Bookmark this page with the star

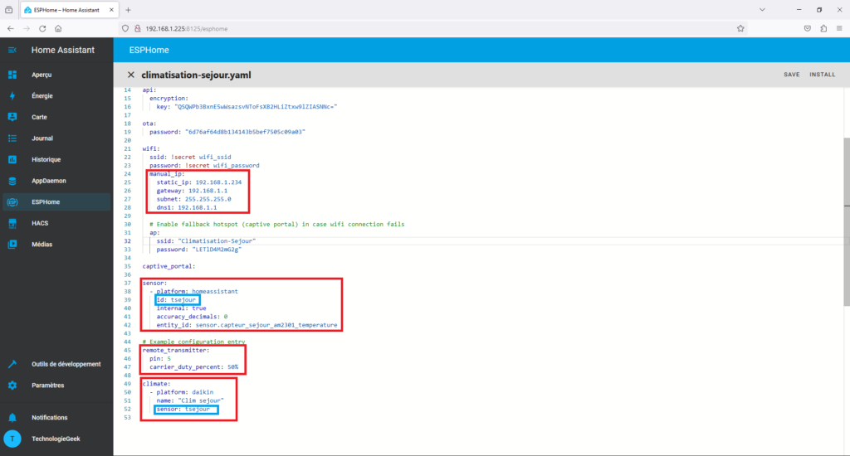click(x=740, y=27)
